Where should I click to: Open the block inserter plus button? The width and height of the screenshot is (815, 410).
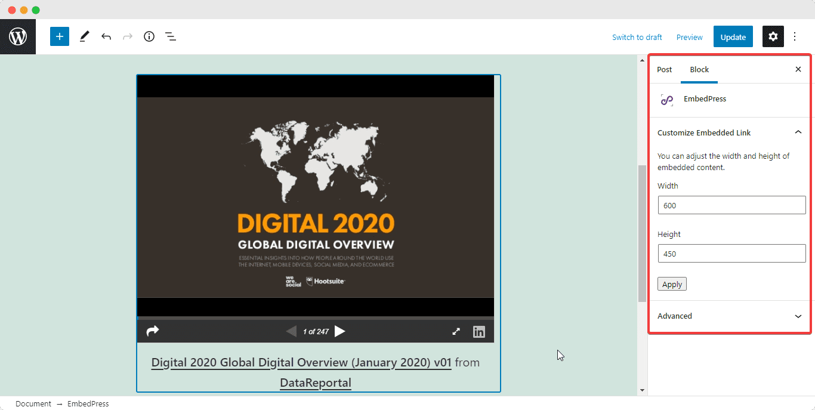tap(60, 37)
